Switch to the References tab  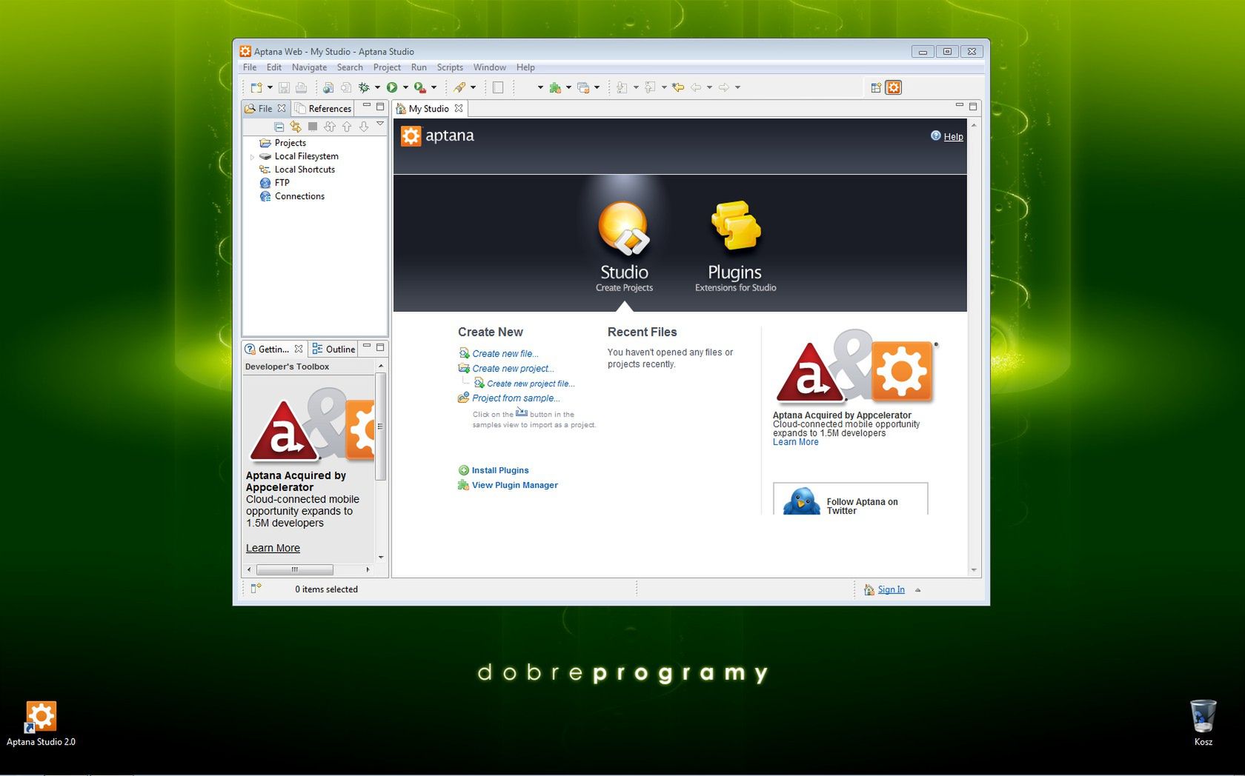tap(323, 108)
